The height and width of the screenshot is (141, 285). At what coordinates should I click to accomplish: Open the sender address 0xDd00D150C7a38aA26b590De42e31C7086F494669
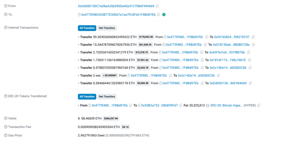(x=116, y=6)
